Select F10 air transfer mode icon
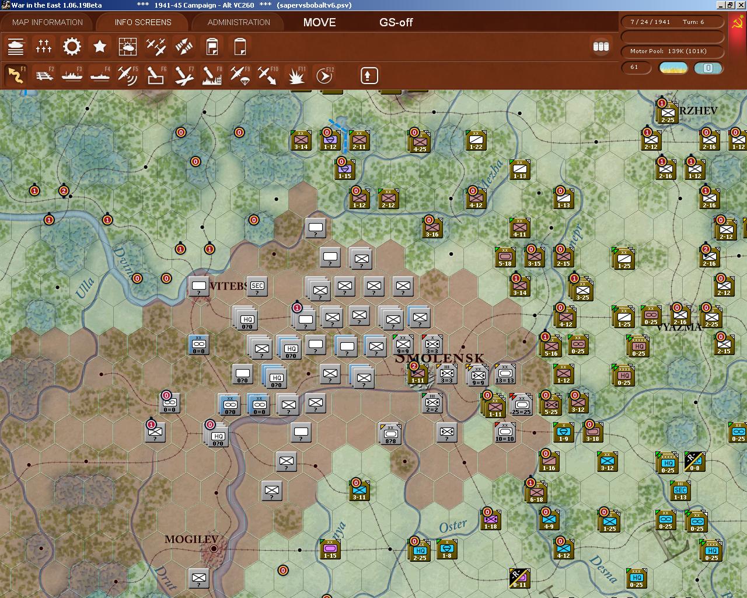Image resolution: width=747 pixels, height=598 pixels. [268, 75]
